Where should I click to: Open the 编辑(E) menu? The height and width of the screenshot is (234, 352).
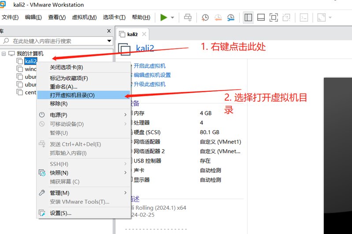coord(33,17)
